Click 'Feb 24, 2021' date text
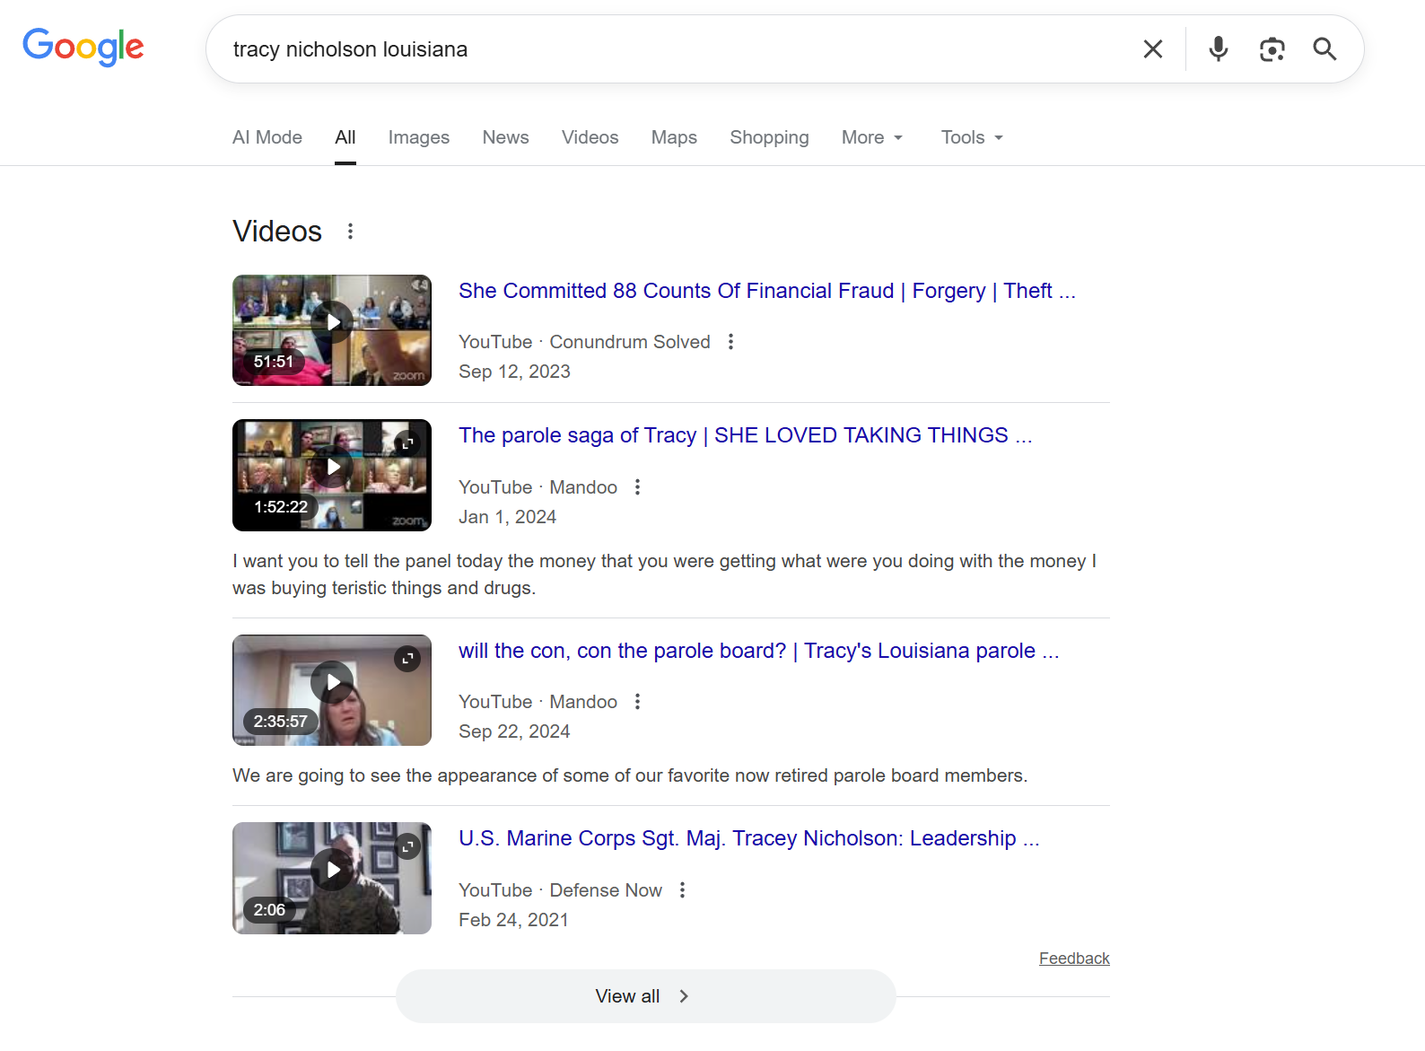The height and width of the screenshot is (1051, 1425). (513, 920)
